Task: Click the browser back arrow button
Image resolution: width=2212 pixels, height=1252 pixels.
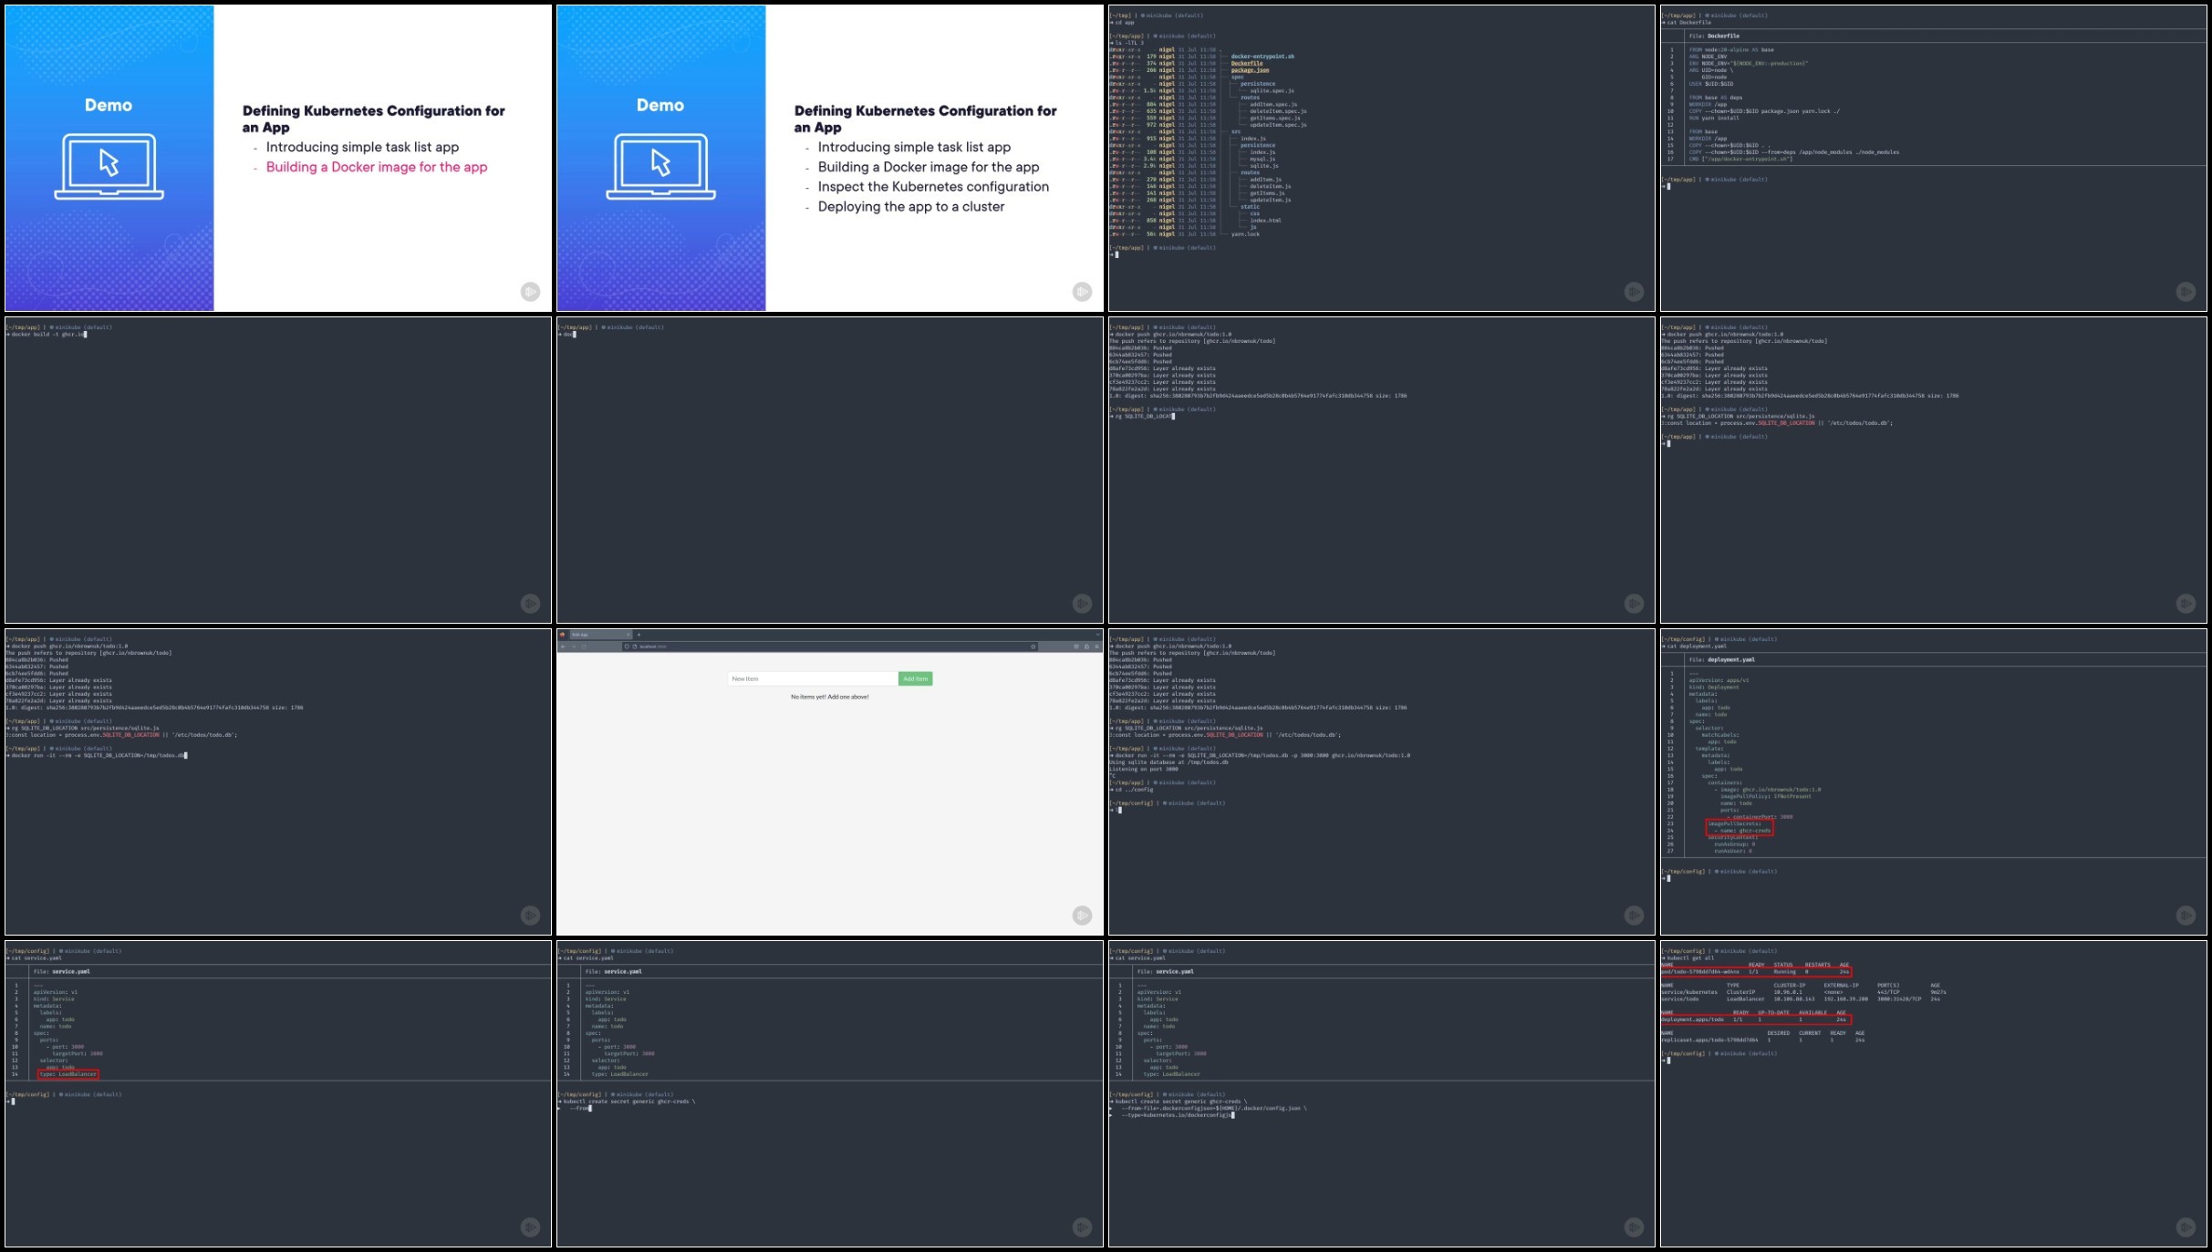Action: 563,647
